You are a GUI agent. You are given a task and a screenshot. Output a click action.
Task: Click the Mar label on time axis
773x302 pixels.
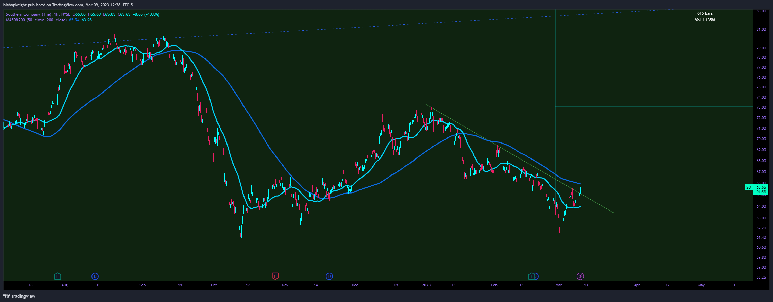pos(558,285)
